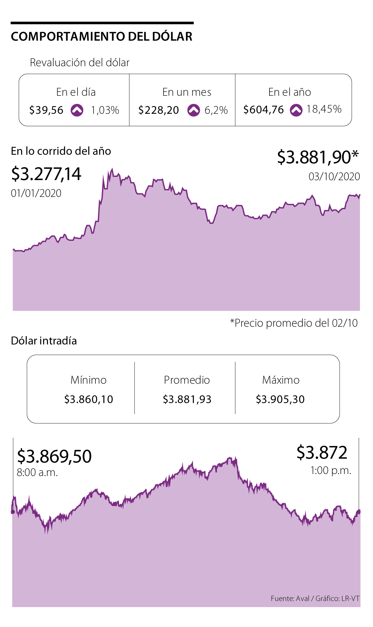This screenshot has height=627, width=373.
Task: Click the $3.869,50 intraday opening price
Action: tap(54, 456)
